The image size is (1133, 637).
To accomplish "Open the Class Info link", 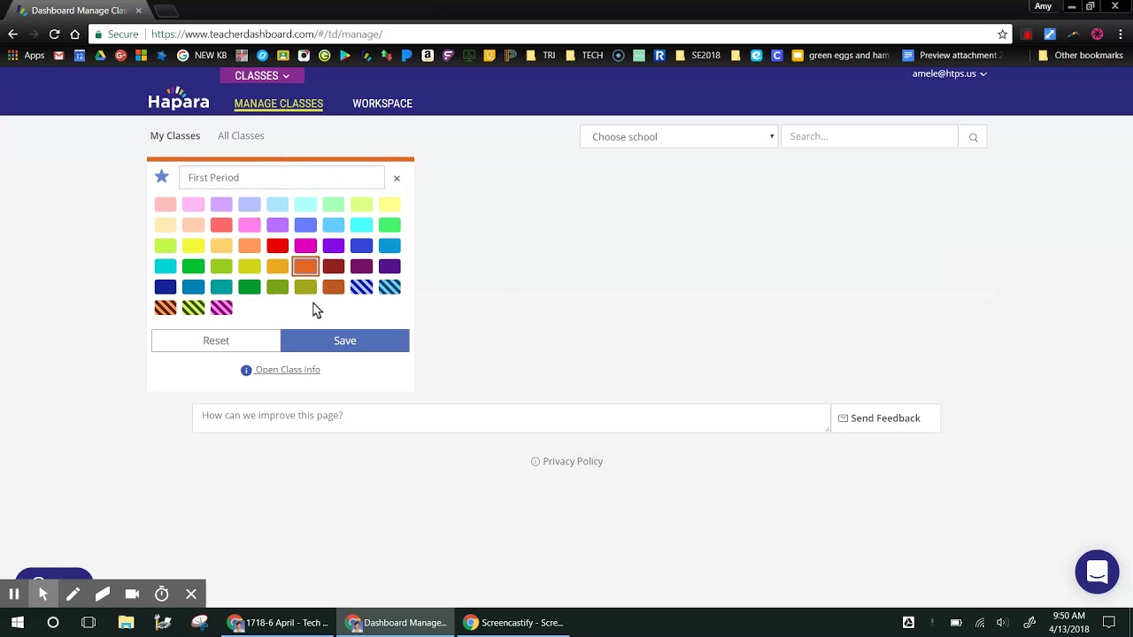I will [288, 370].
